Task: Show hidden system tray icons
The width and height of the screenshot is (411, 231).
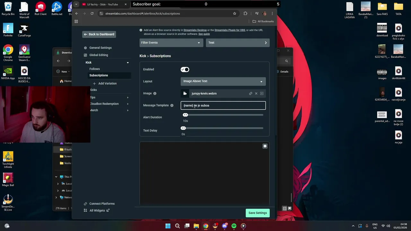Action: pos(353,226)
